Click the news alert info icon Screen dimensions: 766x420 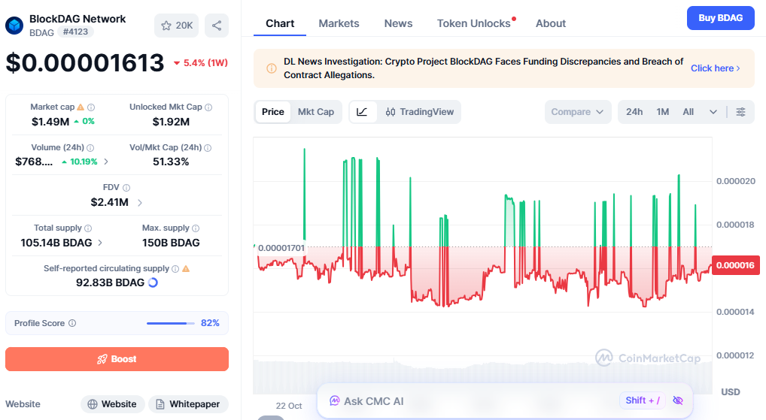(x=272, y=68)
